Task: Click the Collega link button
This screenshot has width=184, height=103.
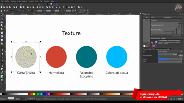Action: pyautogui.click(x=181, y=56)
